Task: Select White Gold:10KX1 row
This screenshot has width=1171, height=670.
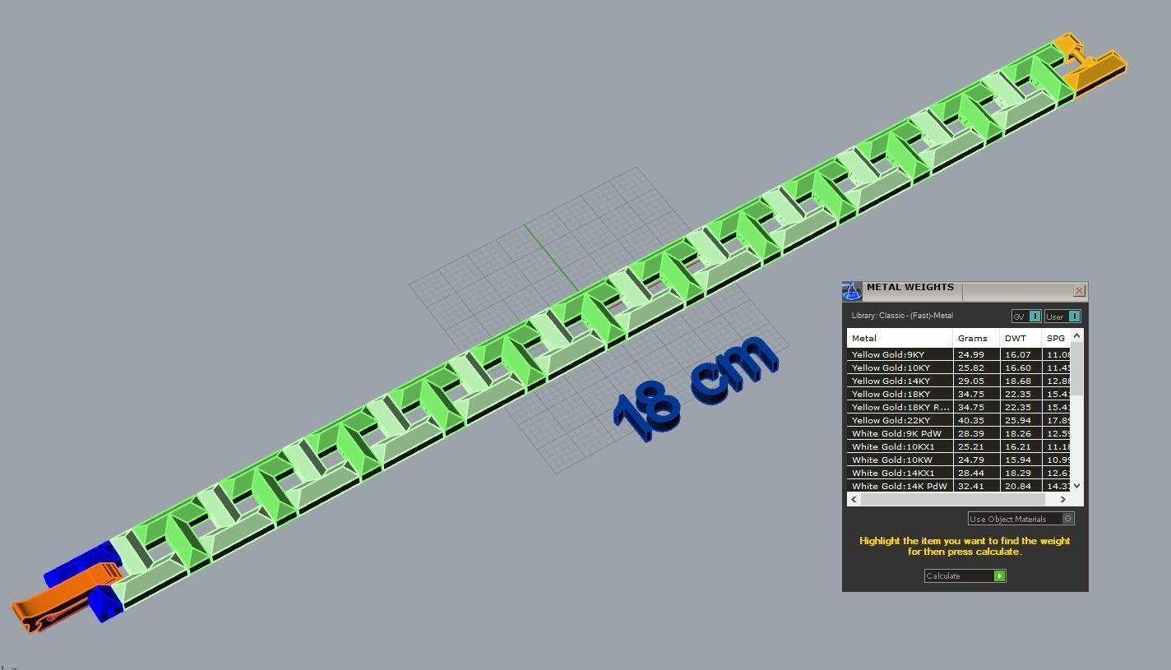Action: 959,446
